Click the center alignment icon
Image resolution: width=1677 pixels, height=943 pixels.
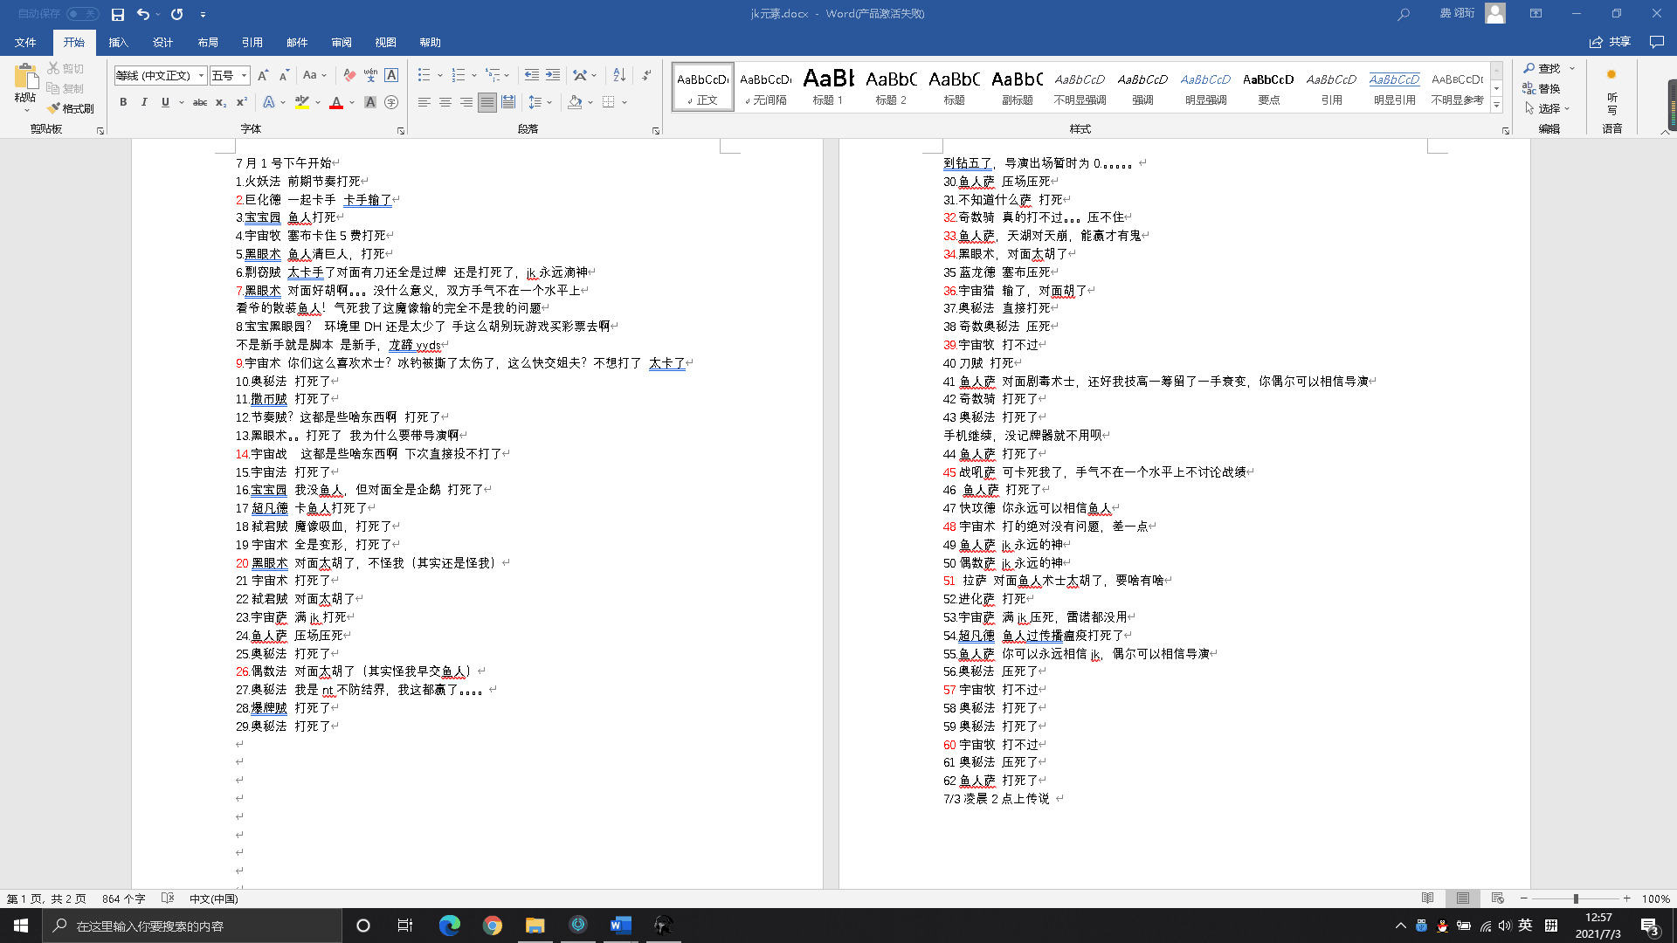point(445,102)
